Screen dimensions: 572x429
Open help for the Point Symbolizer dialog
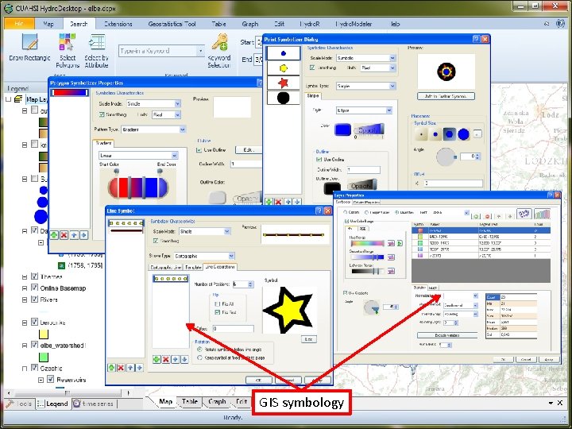coord(476,39)
